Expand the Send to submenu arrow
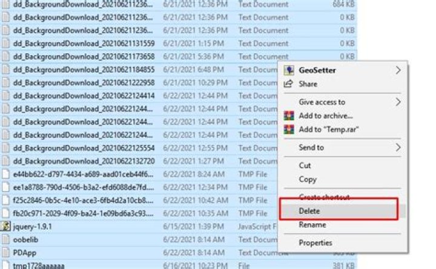 (x=398, y=147)
